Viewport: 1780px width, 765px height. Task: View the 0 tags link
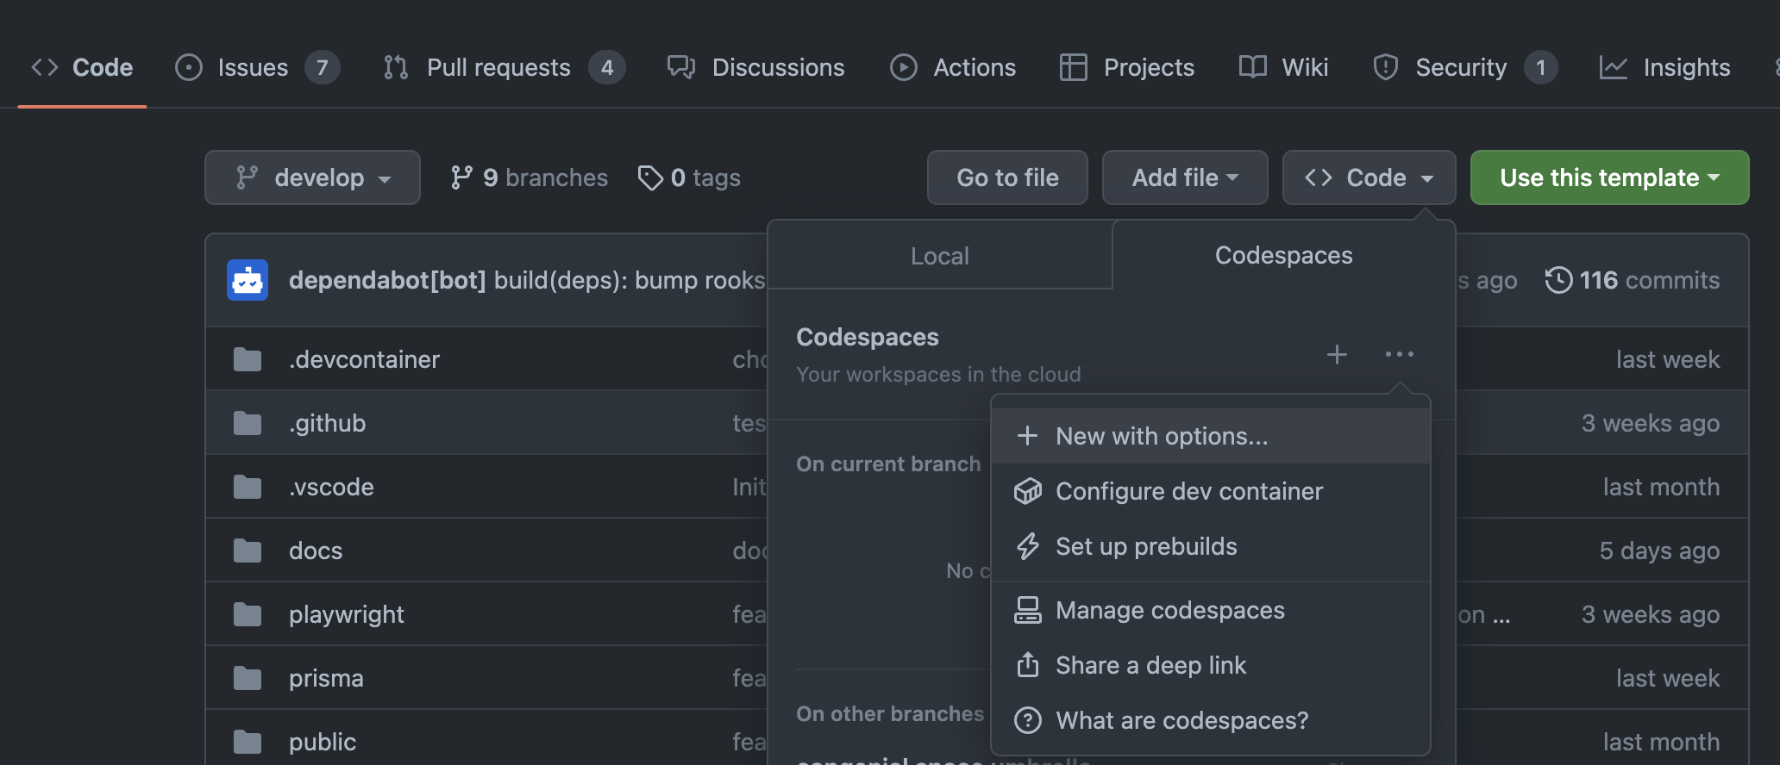click(689, 177)
